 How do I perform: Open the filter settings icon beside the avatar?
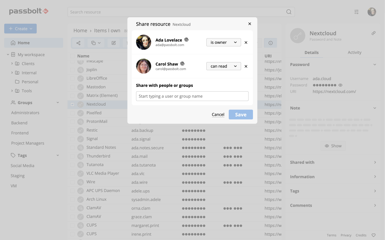(x=356, y=12)
